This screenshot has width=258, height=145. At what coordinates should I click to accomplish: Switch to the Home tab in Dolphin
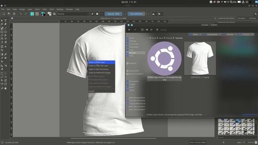195,35
